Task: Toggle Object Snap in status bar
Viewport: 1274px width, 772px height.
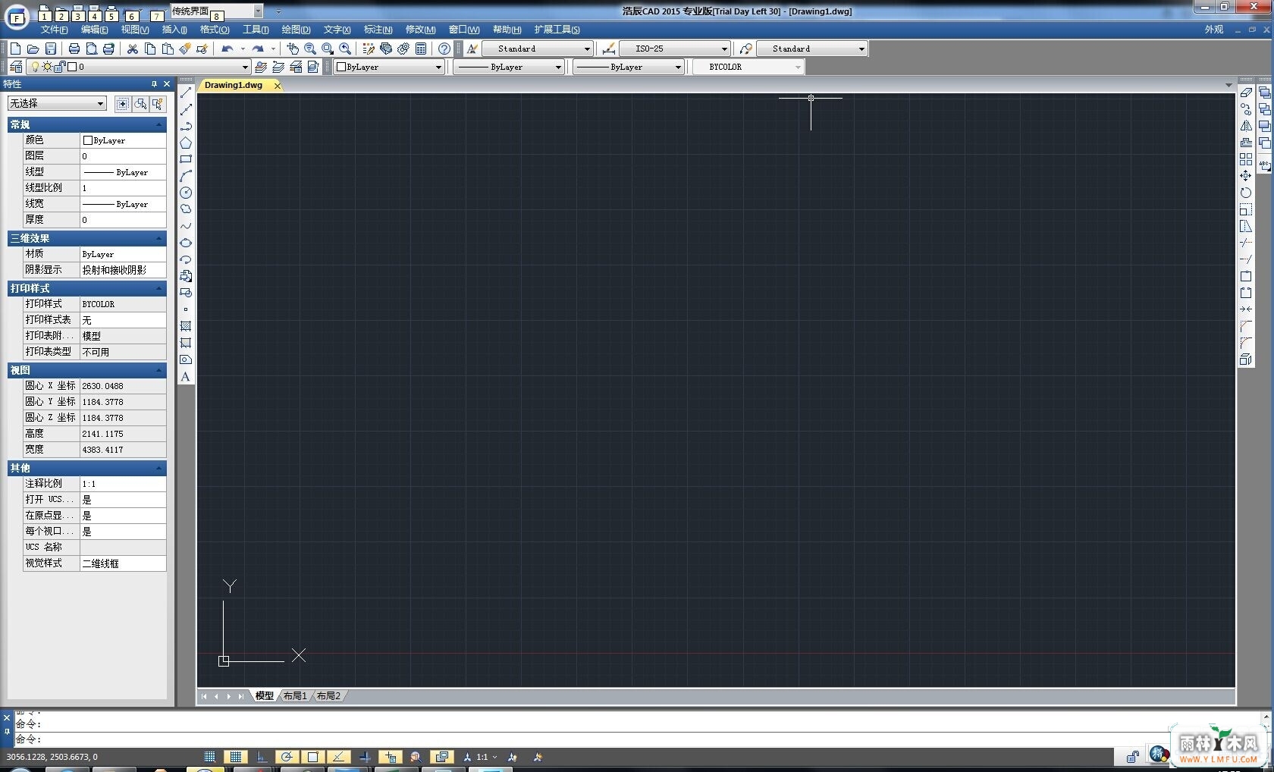Action: [x=312, y=757]
